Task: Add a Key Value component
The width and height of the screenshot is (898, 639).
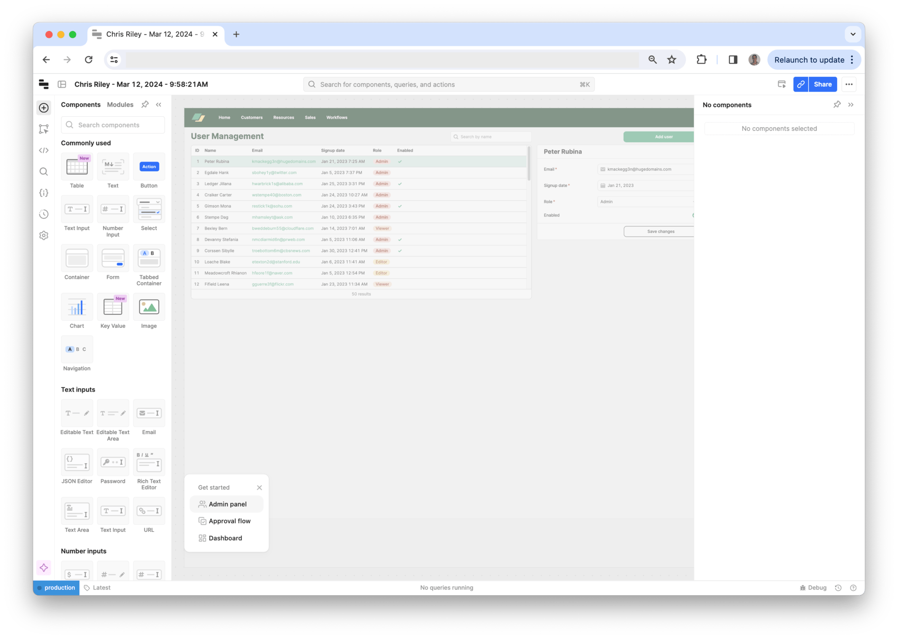Action: 113,312
